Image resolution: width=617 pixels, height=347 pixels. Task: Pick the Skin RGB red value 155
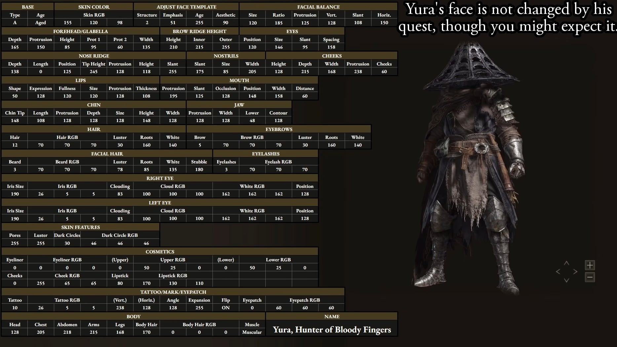(67, 22)
